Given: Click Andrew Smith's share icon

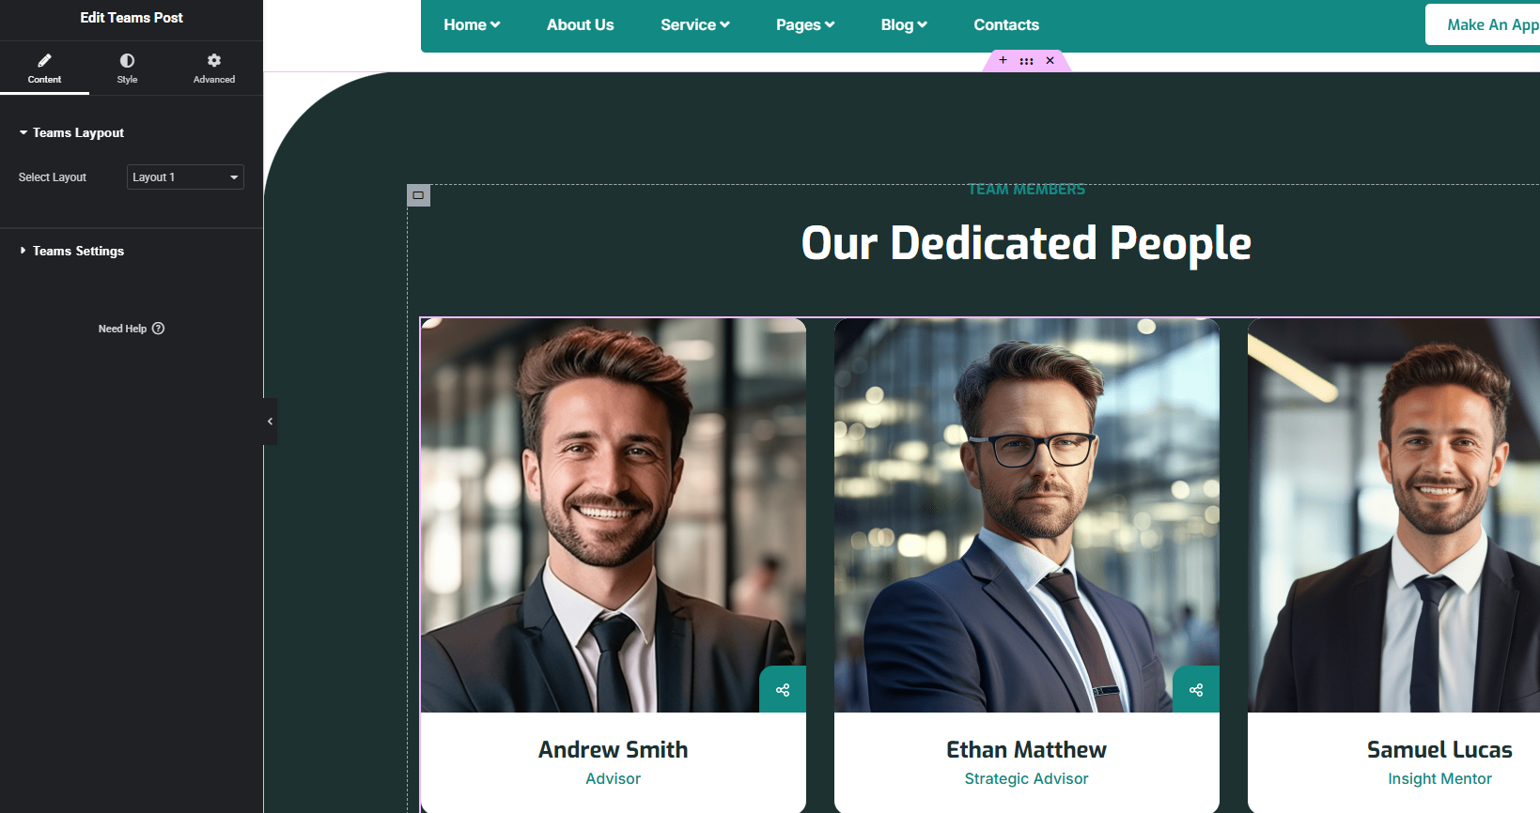Looking at the screenshot, I should coord(783,690).
